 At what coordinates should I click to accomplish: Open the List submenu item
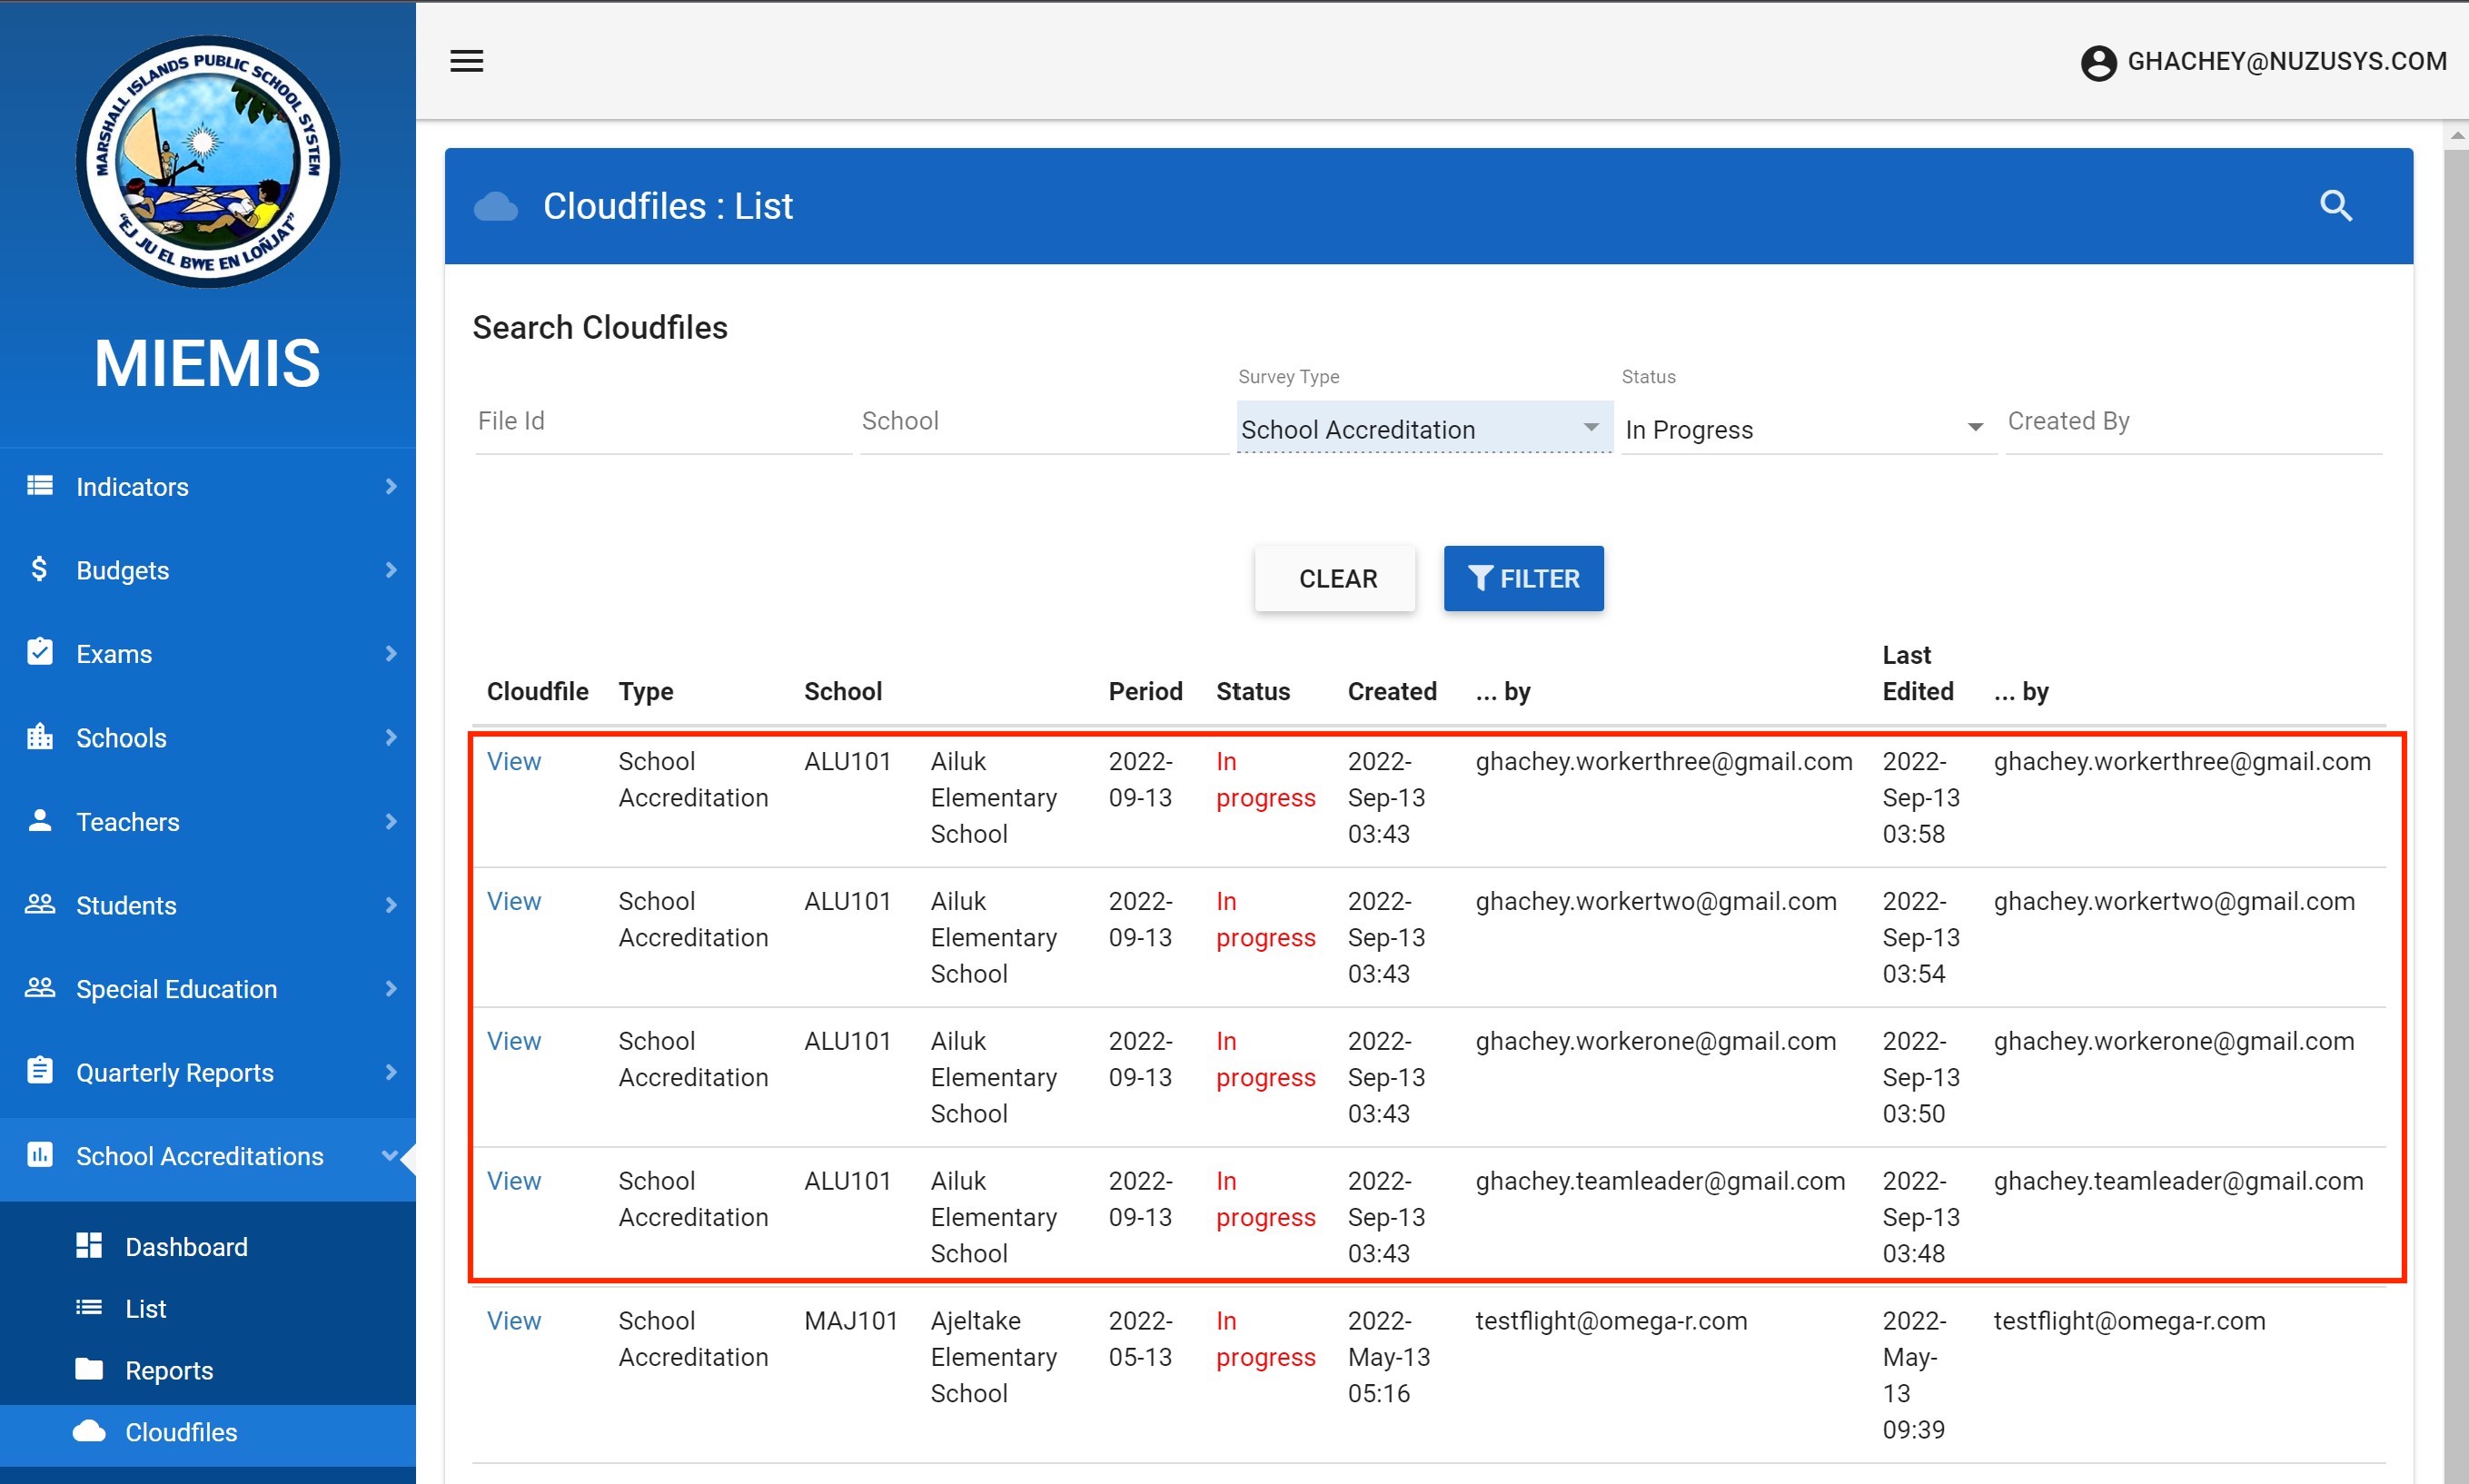146,1308
